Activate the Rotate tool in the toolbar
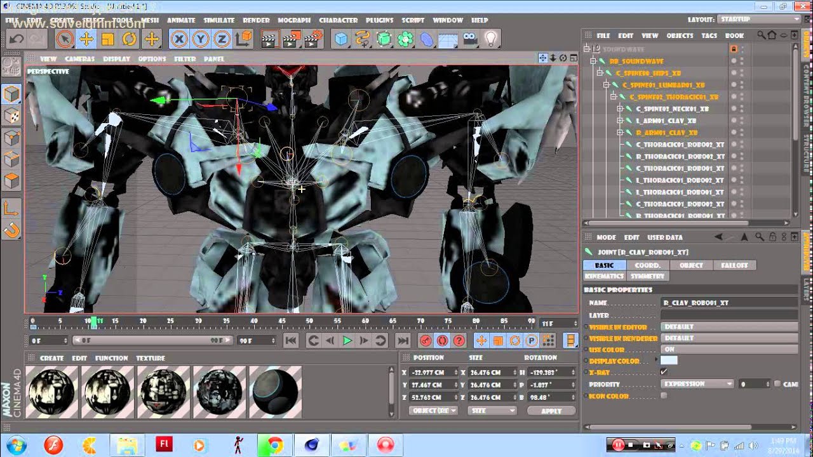 click(x=130, y=39)
